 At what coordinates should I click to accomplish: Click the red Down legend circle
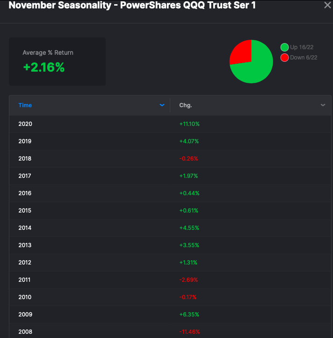click(x=284, y=58)
